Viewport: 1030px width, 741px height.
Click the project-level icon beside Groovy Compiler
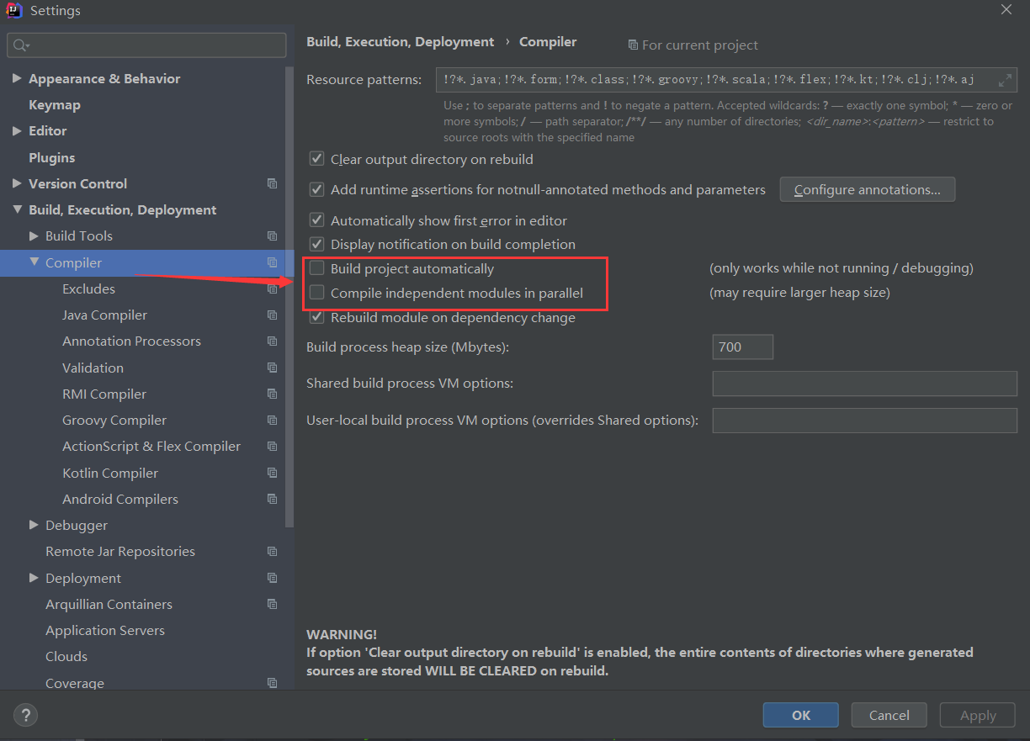pos(272,421)
